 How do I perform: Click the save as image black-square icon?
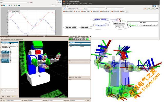point(157,9)
